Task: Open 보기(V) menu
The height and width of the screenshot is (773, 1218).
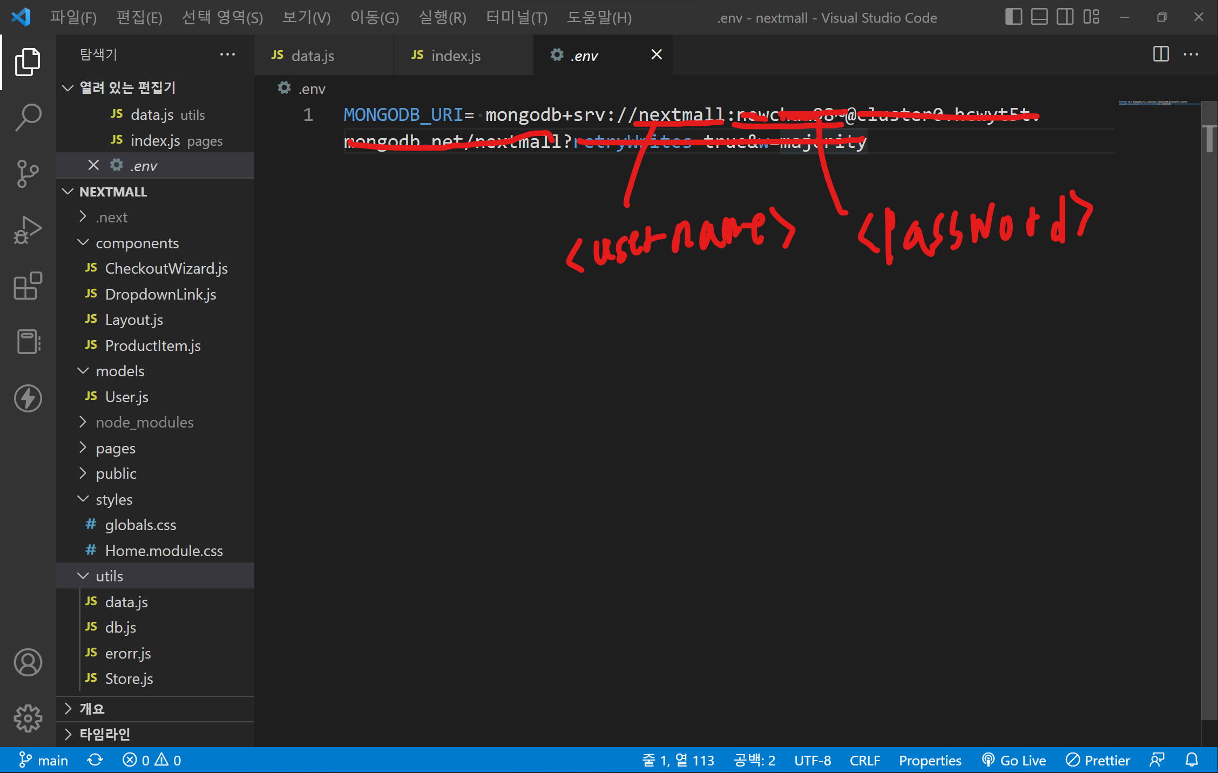Action: (x=307, y=17)
